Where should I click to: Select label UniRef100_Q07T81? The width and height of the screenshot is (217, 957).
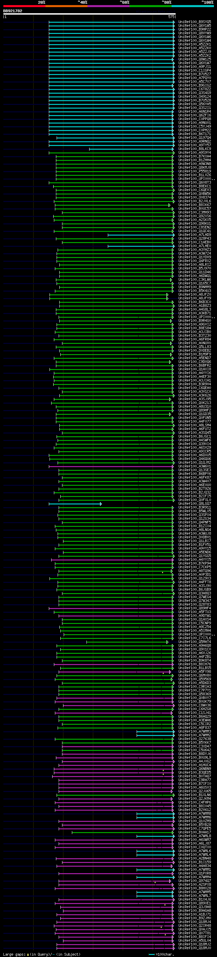(x=195, y=933)
